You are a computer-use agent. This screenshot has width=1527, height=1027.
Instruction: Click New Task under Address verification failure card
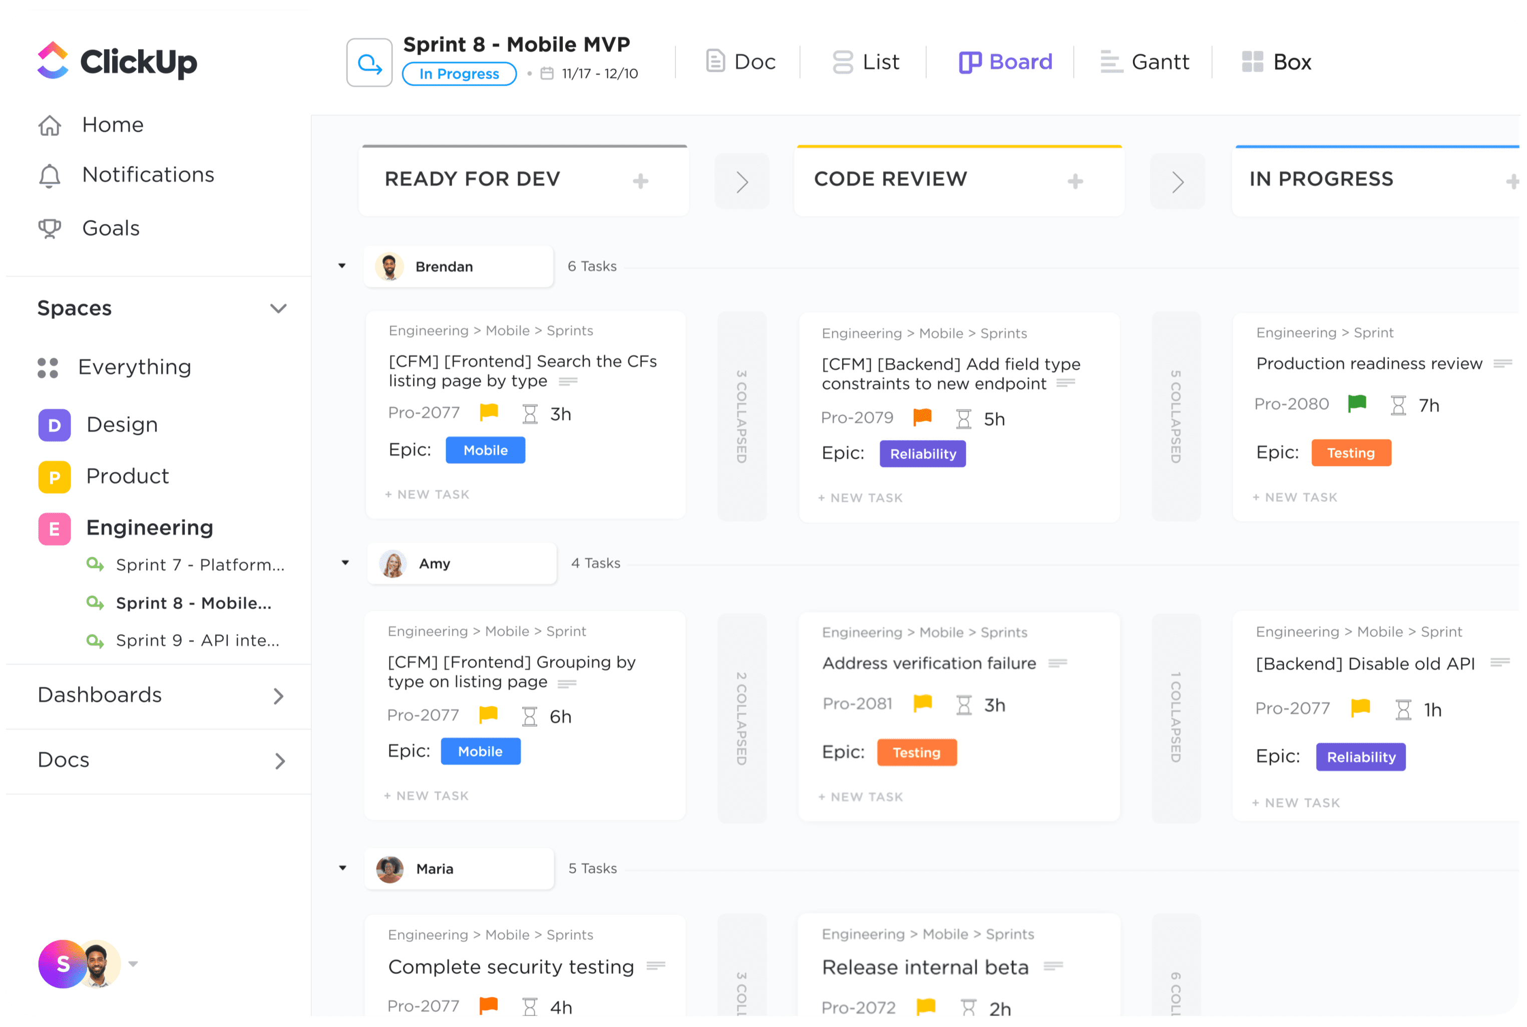pos(860,797)
